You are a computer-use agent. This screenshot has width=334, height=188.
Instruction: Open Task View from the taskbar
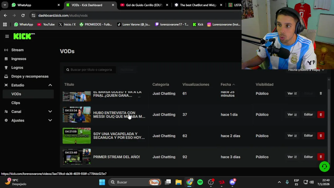point(168,182)
